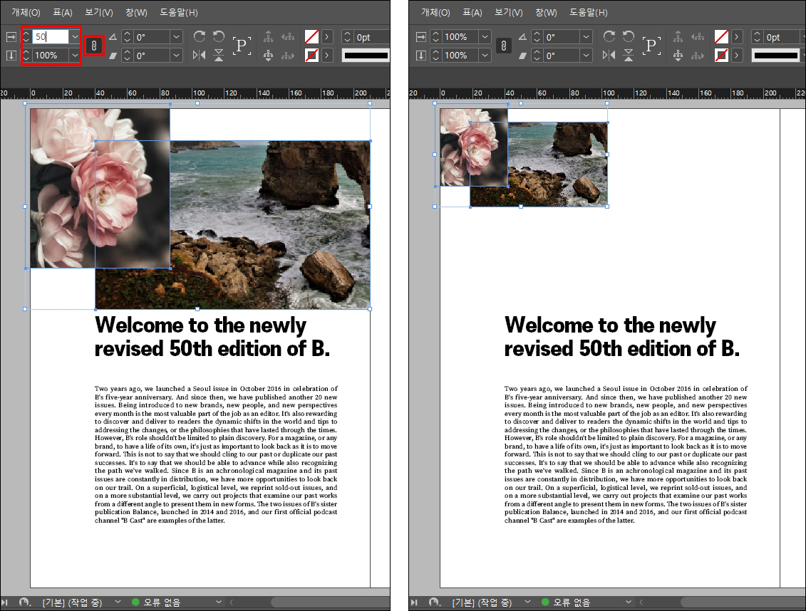Screen dimensions: 806x611
Task: Click fill color swatch, left window
Action: coord(311,37)
